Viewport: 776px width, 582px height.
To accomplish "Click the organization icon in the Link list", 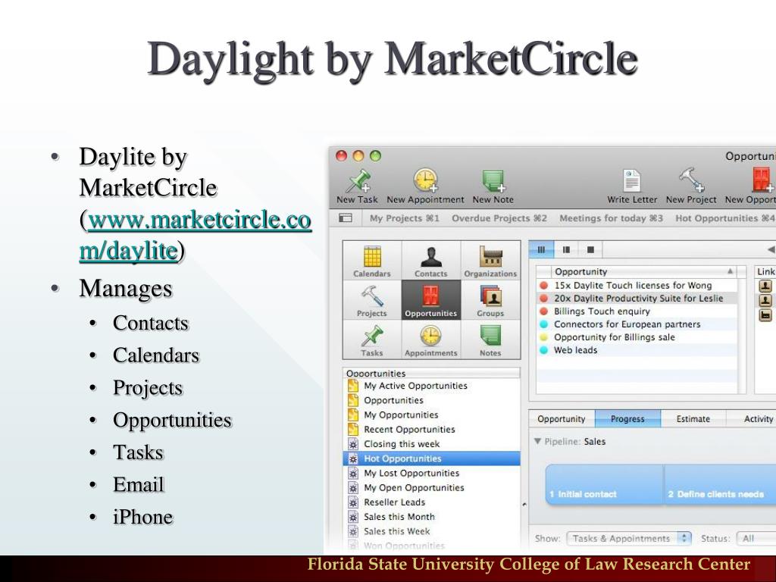I will (x=765, y=314).
